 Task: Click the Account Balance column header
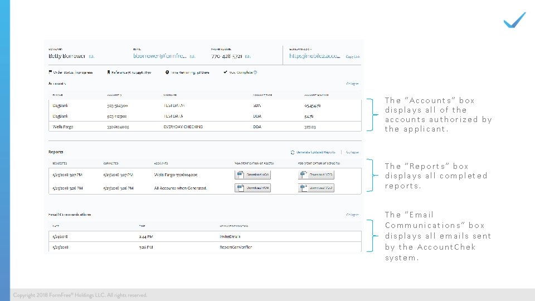317,95
